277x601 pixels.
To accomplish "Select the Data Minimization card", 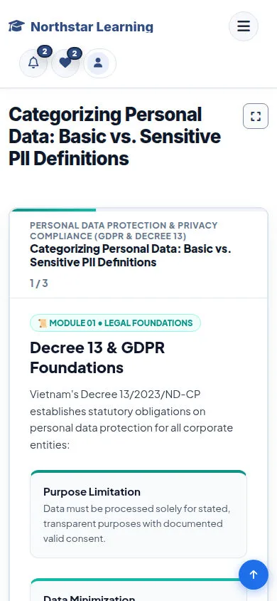I will [x=138, y=590].
